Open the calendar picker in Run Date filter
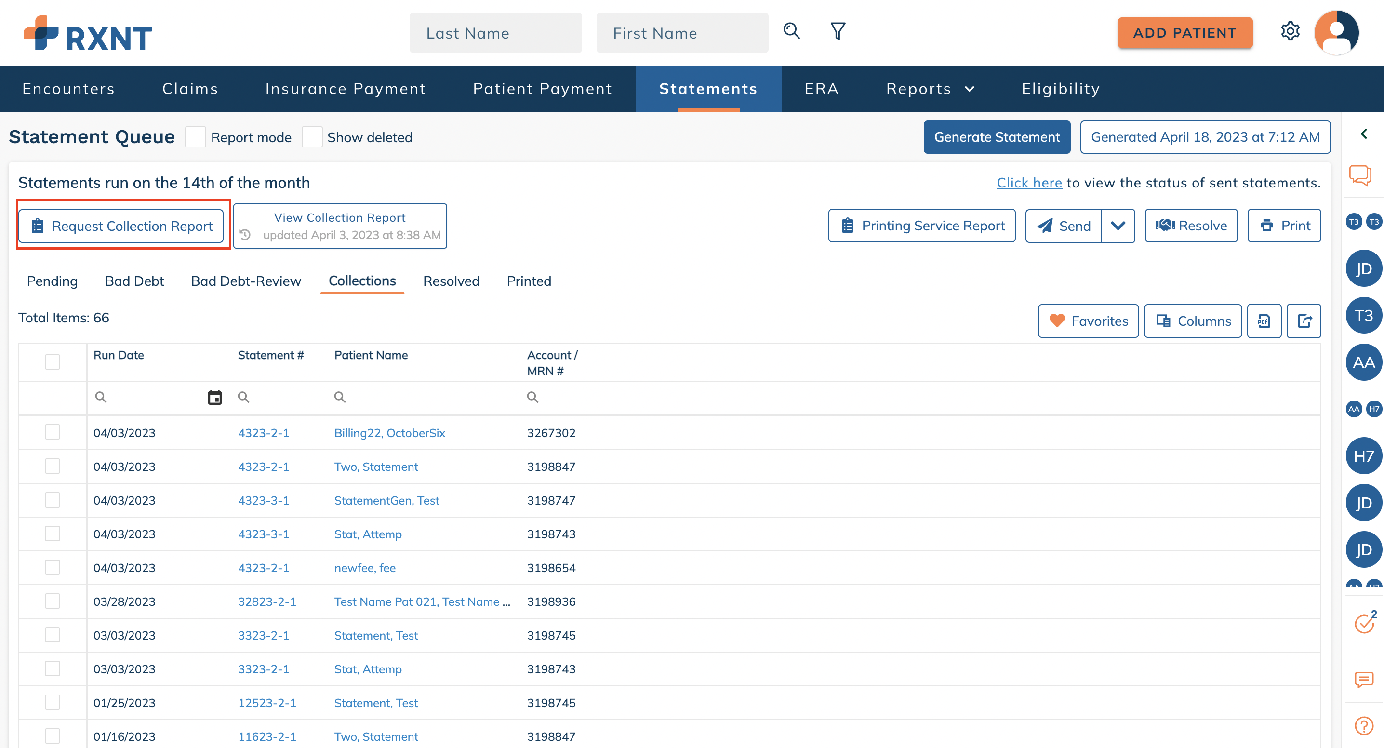This screenshot has width=1384, height=748. [x=214, y=398]
